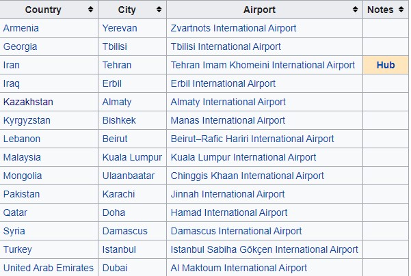Click the Bishkek city link
Image resolution: width=411 pixels, height=276 pixels.
[119, 120]
